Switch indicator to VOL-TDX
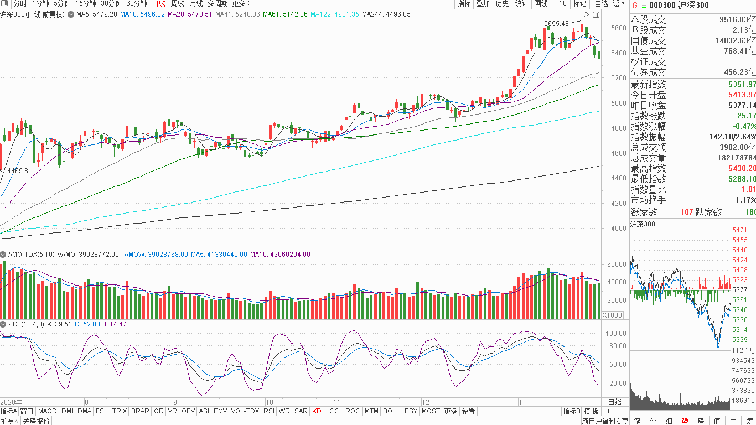Viewport: 756px width, 425px height. coord(245,411)
